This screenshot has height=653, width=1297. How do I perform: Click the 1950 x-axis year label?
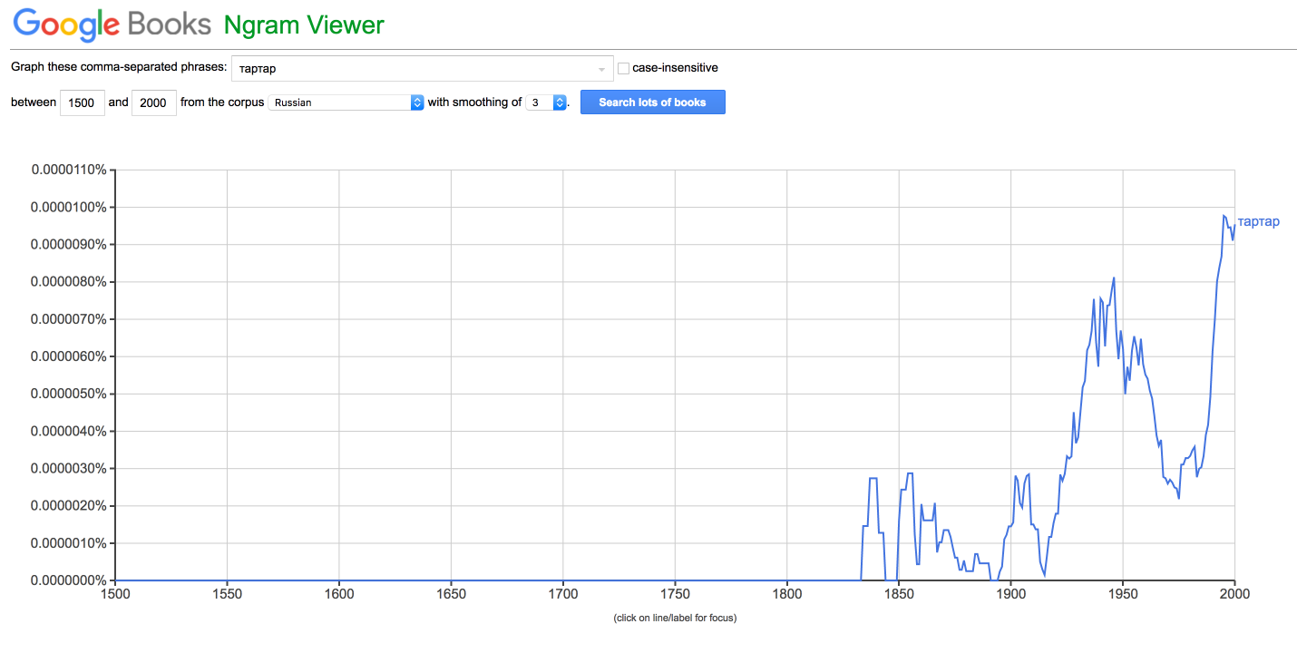pyautogui.click(x=1123, y=594)
